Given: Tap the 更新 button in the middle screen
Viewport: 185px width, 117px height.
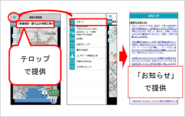Looking at the screenshot, I should (x=109, y=22).
